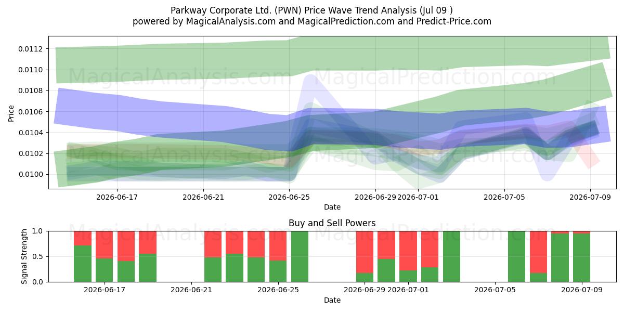Click the red sell segment for 2026-06-25
The image size is (624, 312).
click(x=278, y=245)
